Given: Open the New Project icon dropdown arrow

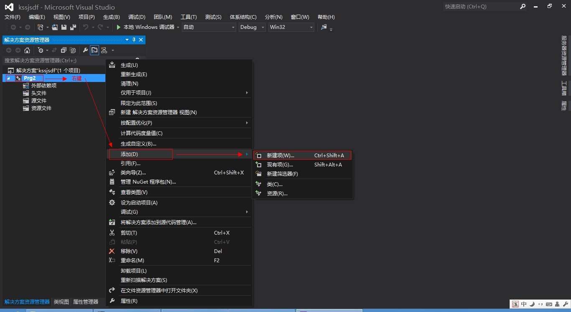Looking at the screenshot, I should pos(47,28).
